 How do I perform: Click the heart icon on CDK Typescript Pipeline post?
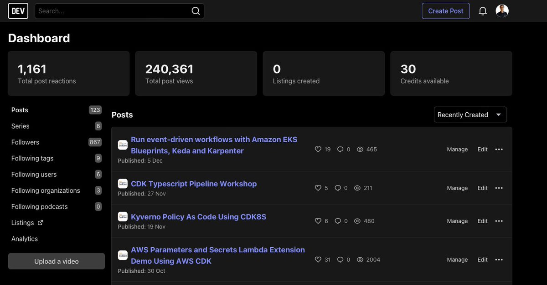tap(318, 188)
